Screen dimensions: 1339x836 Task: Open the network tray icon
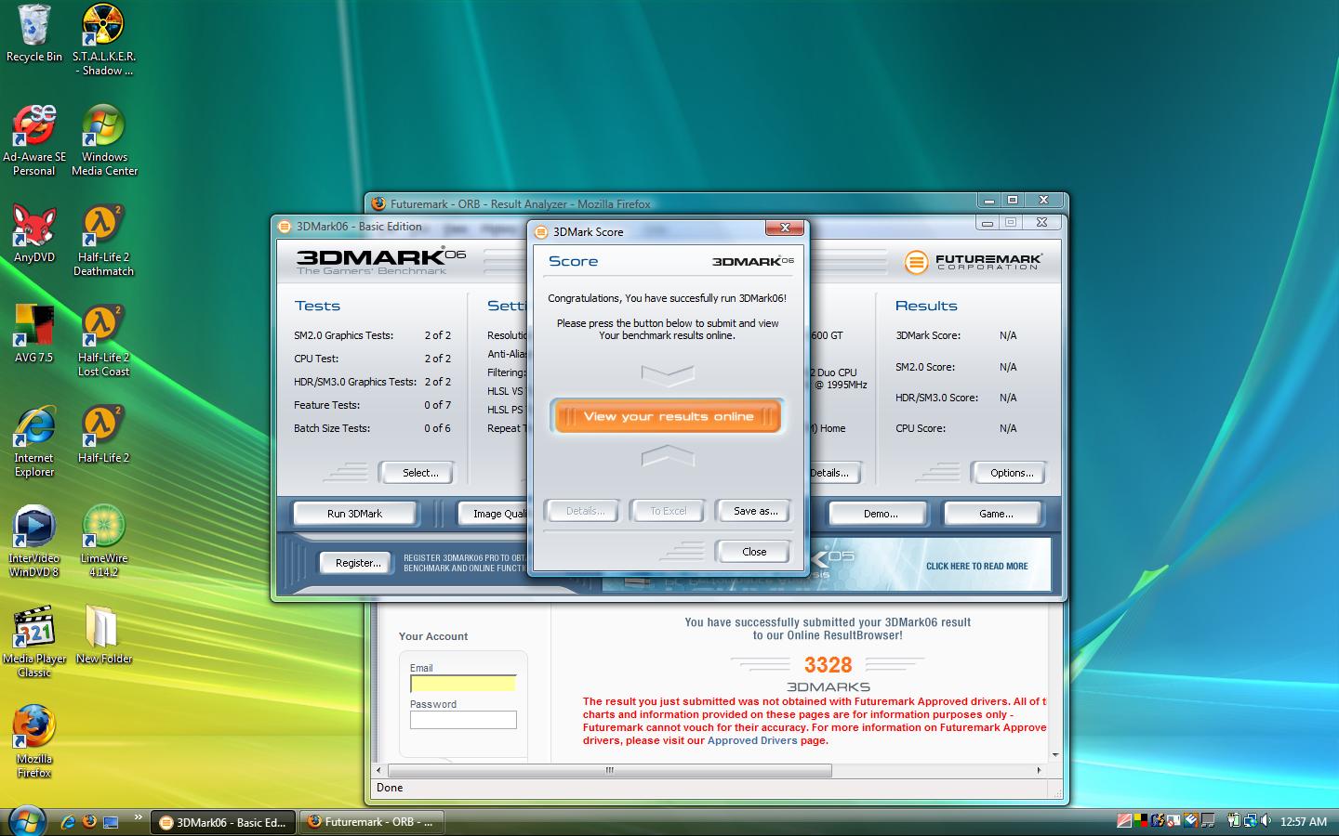click(1249, 821)
